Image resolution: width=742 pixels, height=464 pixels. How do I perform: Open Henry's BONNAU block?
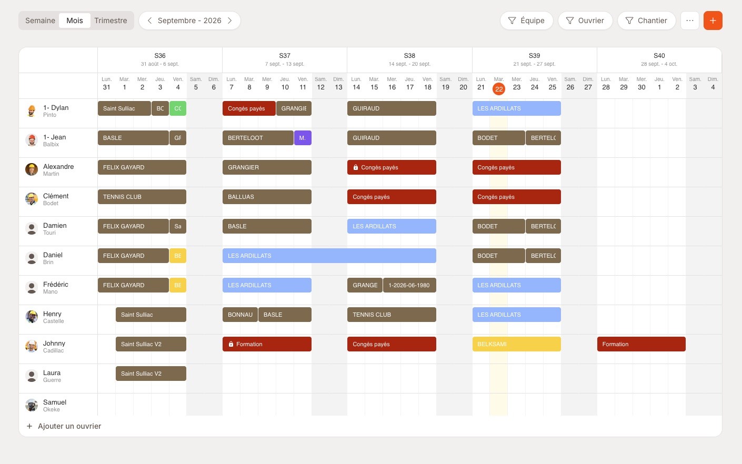(240, 315)
